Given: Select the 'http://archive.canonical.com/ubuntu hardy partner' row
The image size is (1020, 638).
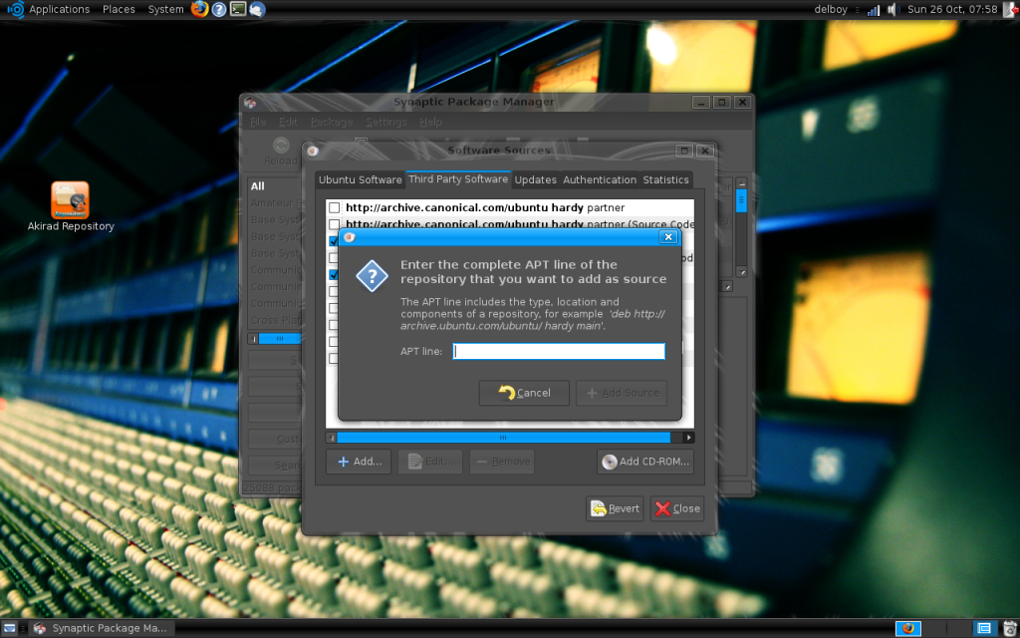Looking at the screenshot, I should pos(510,207).
